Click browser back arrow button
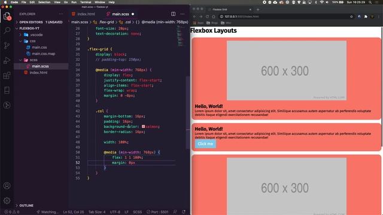Screen dimensions: 383x215 click(x=194, y=17)
